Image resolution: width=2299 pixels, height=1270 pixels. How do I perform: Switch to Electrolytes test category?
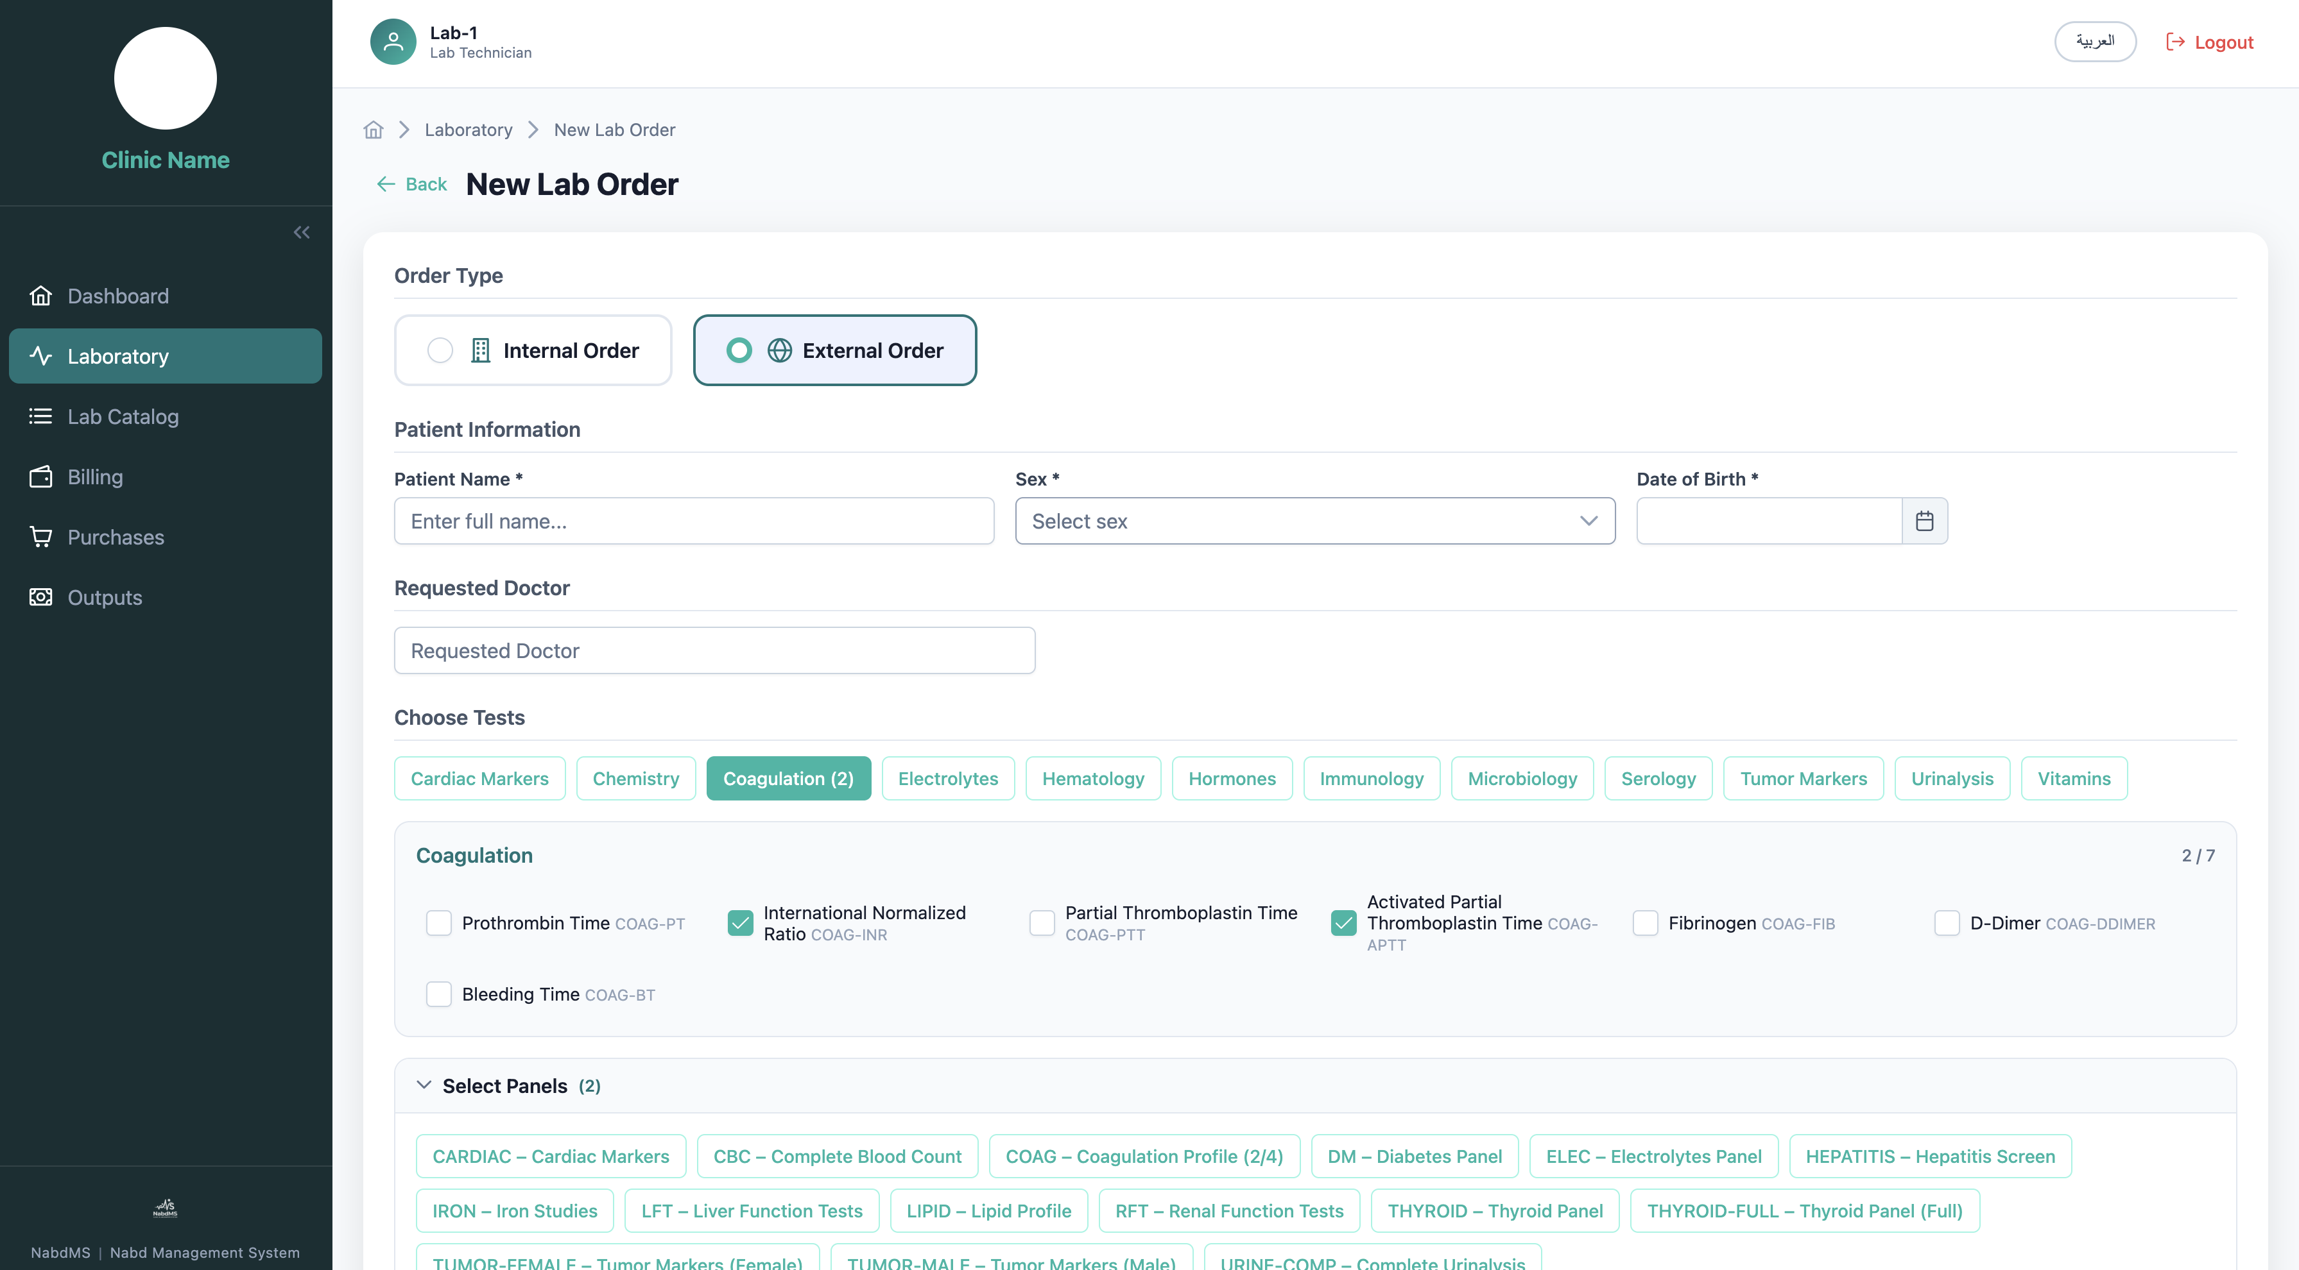pos(948,779)
